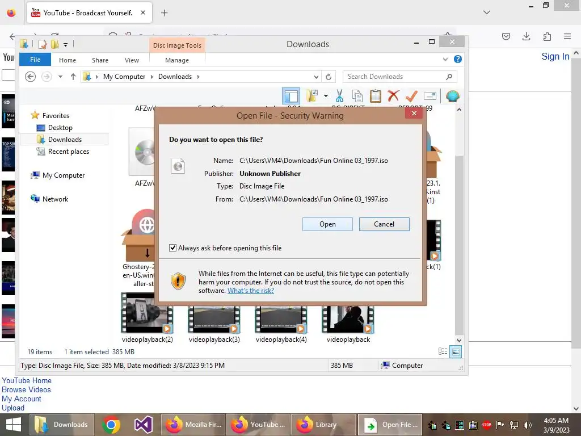This screenshot has height=436, width=581.
Task: Open the folder options dropdown arrow in toolbar
Action: pyautogui.click(x=326, y=96)
